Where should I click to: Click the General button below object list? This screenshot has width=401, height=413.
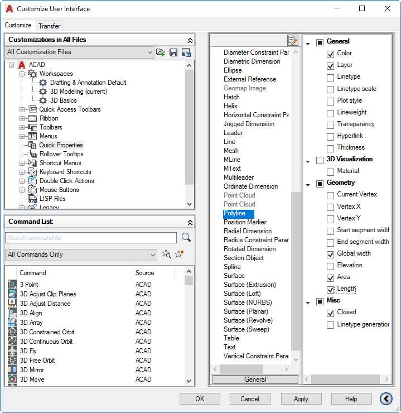(x=255, y=380)
